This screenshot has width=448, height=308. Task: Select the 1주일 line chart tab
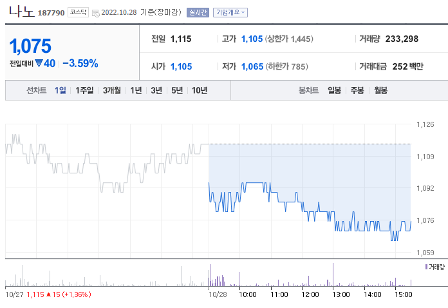click(84, 90)
